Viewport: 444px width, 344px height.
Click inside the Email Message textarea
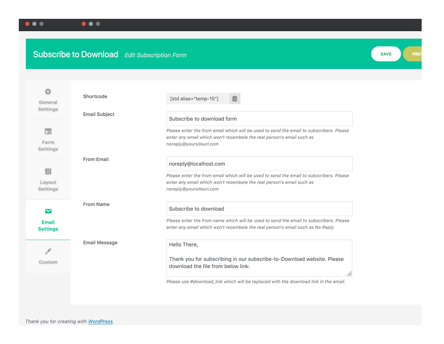tap(259, 258)
